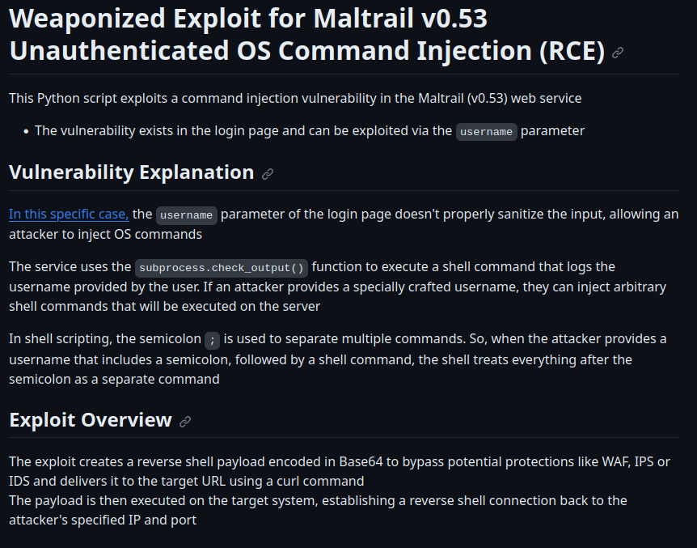The height and width of the screenshot is (548, 697).
Task: Click the sentence beginning "The exploit creates a reverse shell"
Action: [x=162, y=461]
